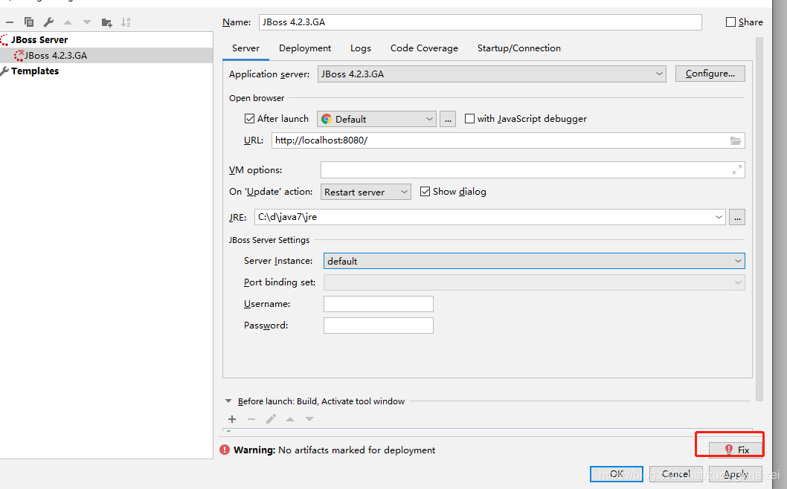The image size is (787, 489).
Task: Click the JRE browse ellipsis button
Action: (x=737, y=217)
